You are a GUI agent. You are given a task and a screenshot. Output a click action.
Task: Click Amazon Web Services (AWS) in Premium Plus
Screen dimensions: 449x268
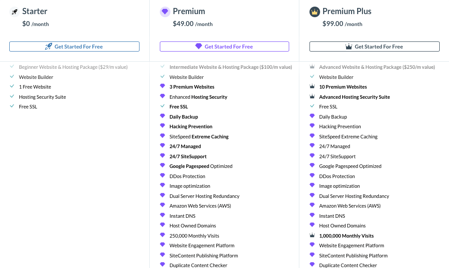click(350, 206)
